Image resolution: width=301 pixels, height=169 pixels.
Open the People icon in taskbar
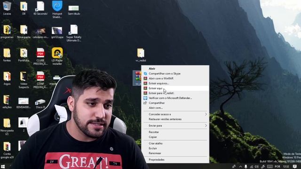coord(234,167)
